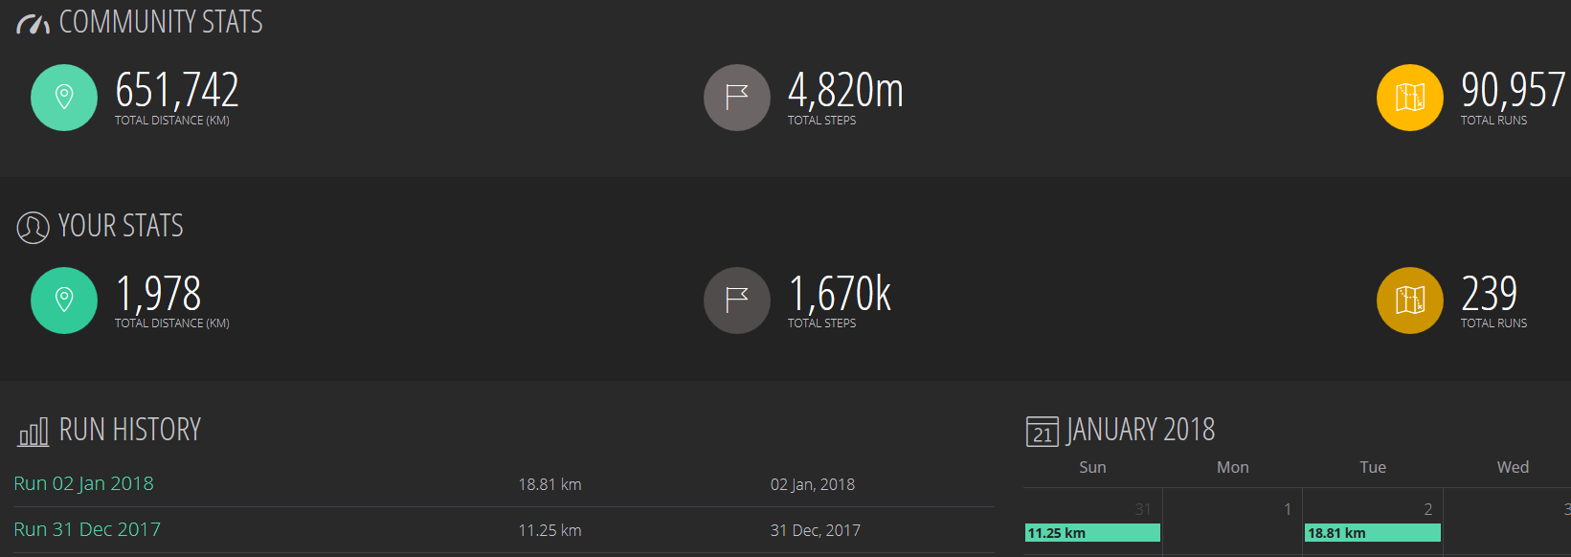
Task: Select the 11.25 km calendar event bar
Action: coord(1092,533)
